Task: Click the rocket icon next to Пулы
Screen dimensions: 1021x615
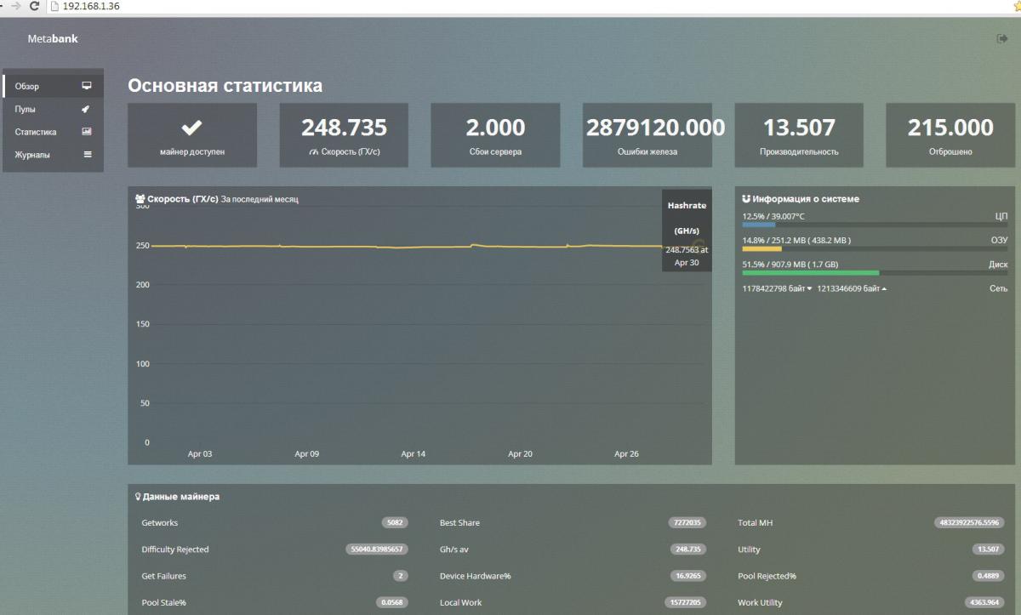Action: click(87, 109)
